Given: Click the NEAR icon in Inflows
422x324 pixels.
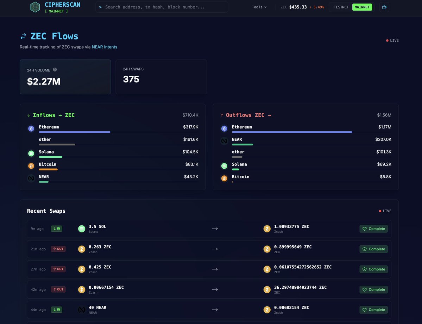Looking at the screenshot, I should [x=31, y=178].
